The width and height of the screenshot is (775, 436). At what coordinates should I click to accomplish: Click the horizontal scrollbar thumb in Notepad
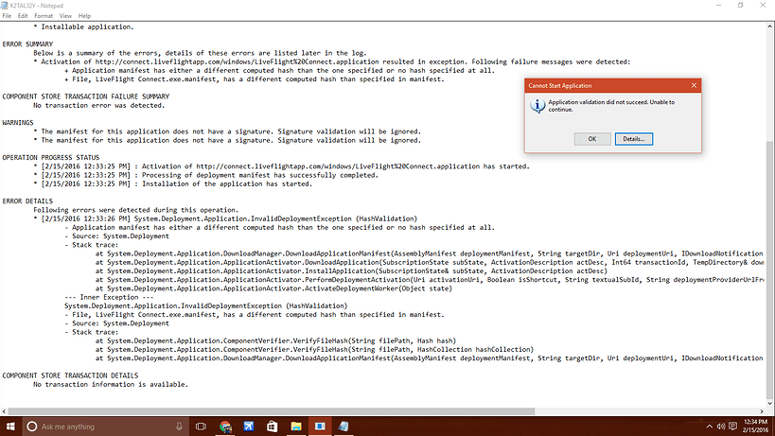coord(272,411)
